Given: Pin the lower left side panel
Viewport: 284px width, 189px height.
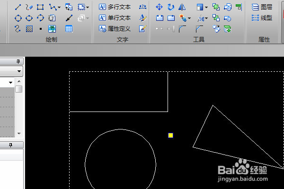Looking at the screenshot, I should (x=10, y=145).
